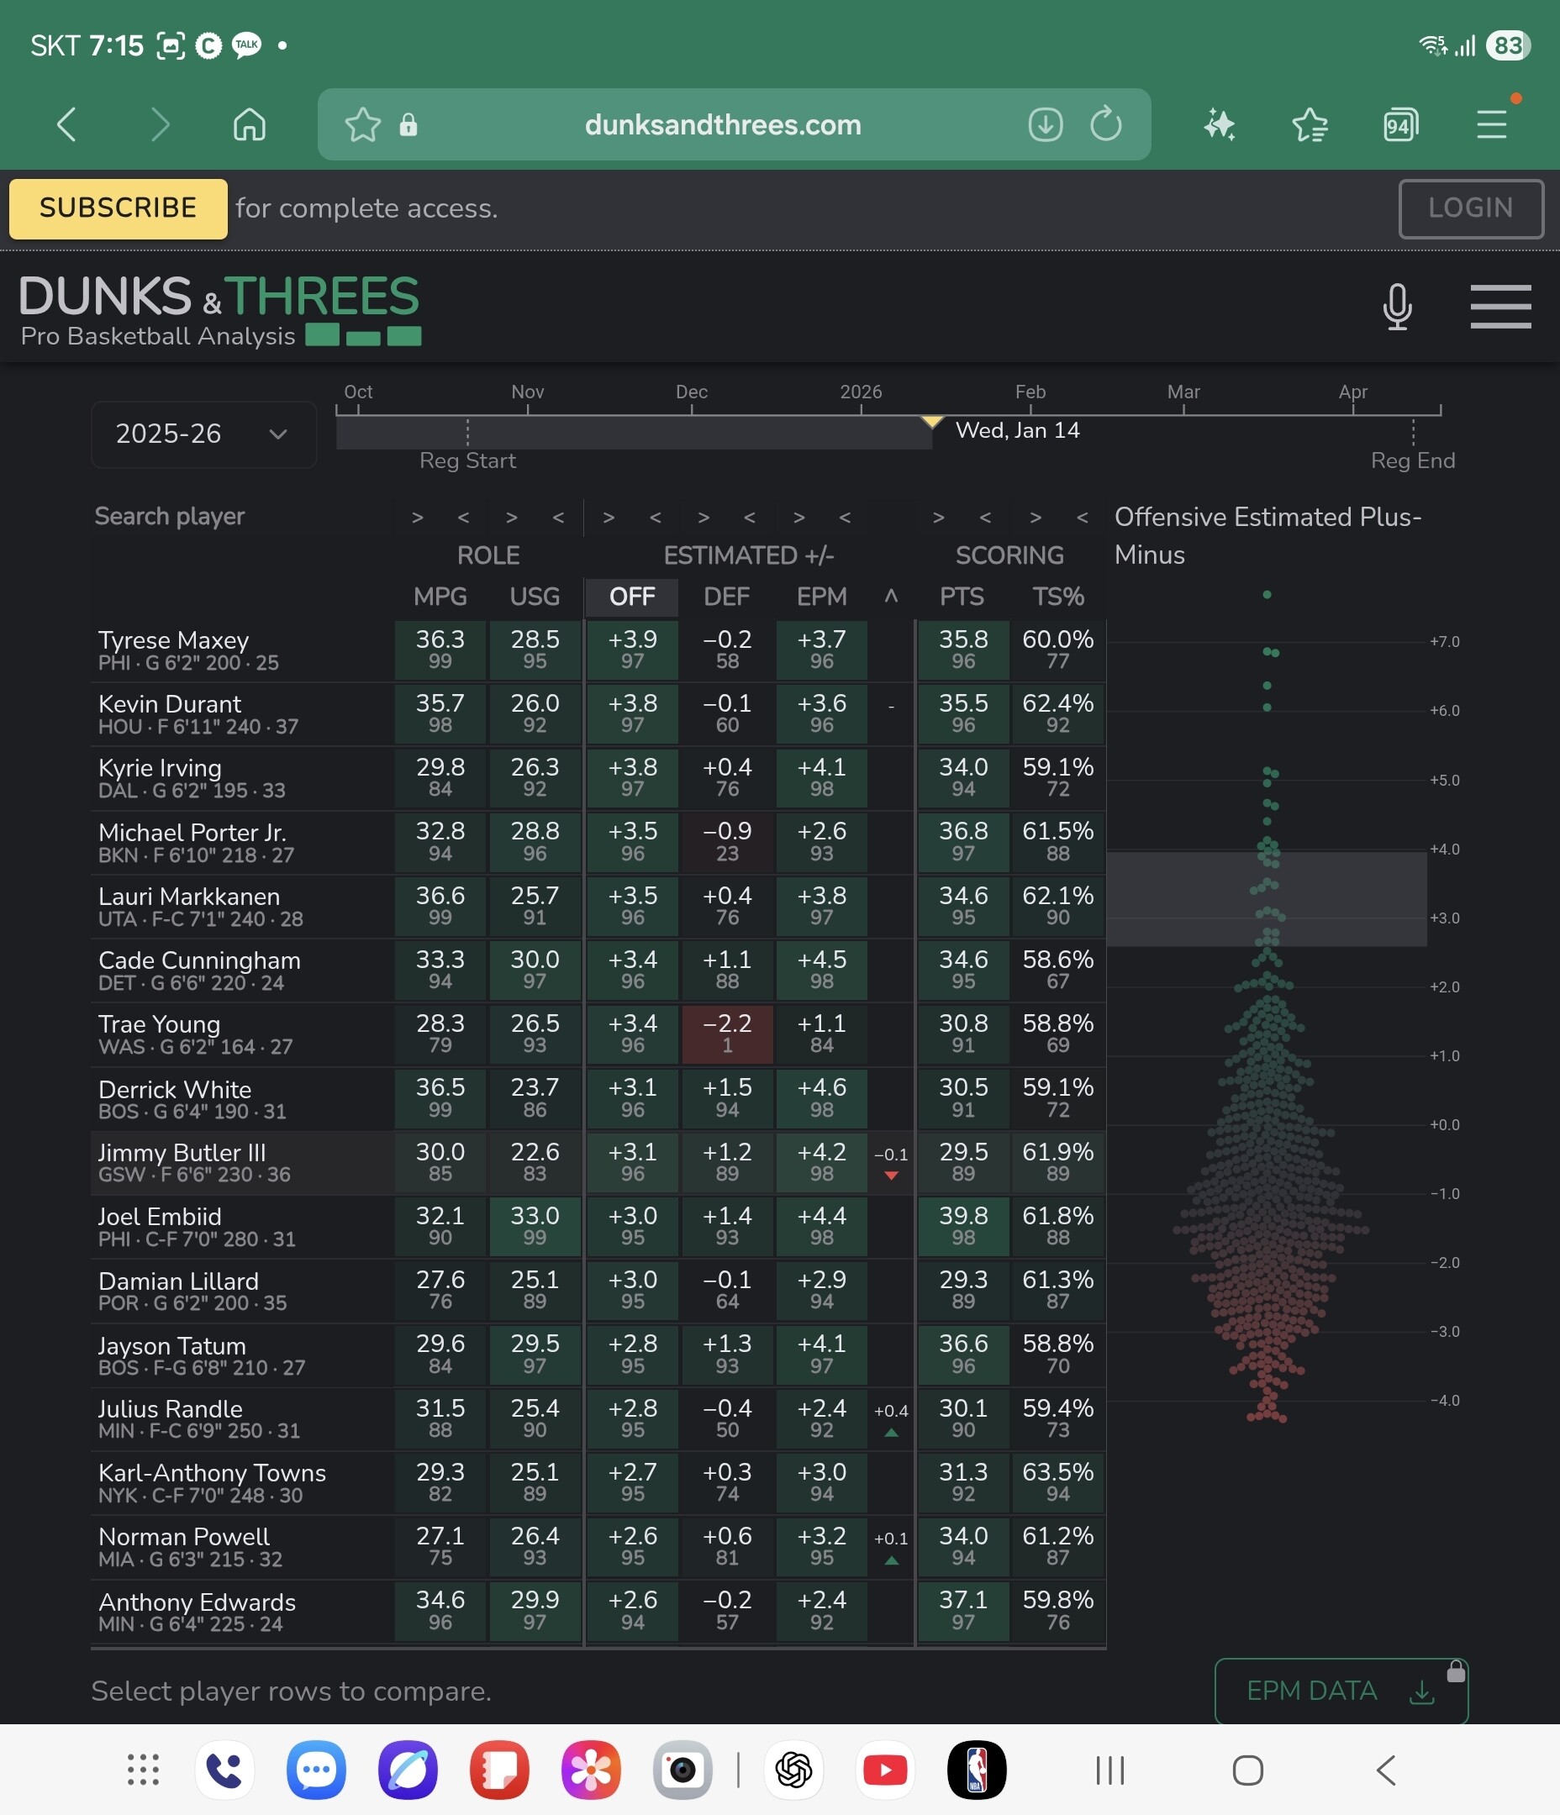Select Derrick White to compare

(598, 1098)
